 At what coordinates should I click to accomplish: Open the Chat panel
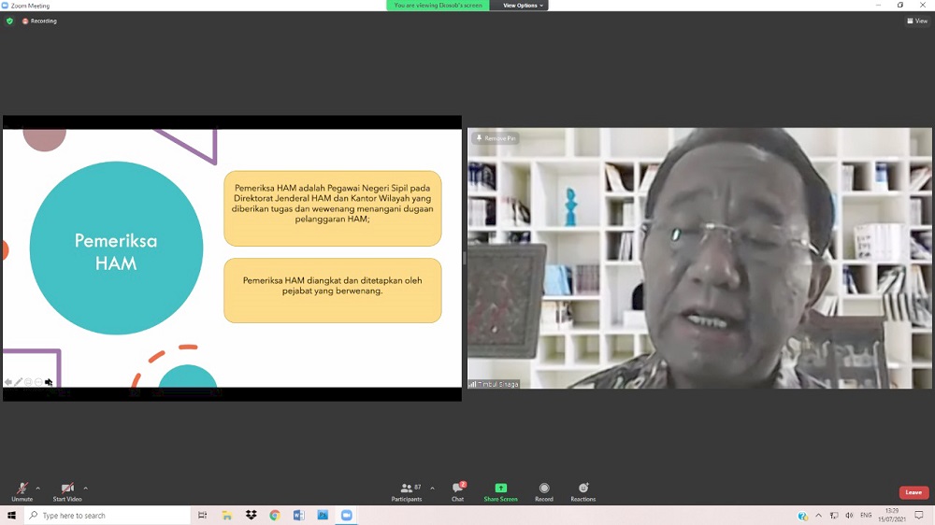point(457,489)
